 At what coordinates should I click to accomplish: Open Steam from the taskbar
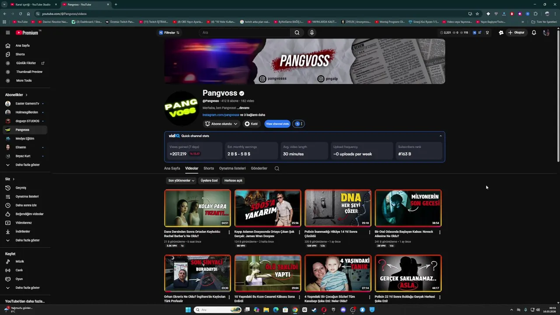(x=314, y=310)
